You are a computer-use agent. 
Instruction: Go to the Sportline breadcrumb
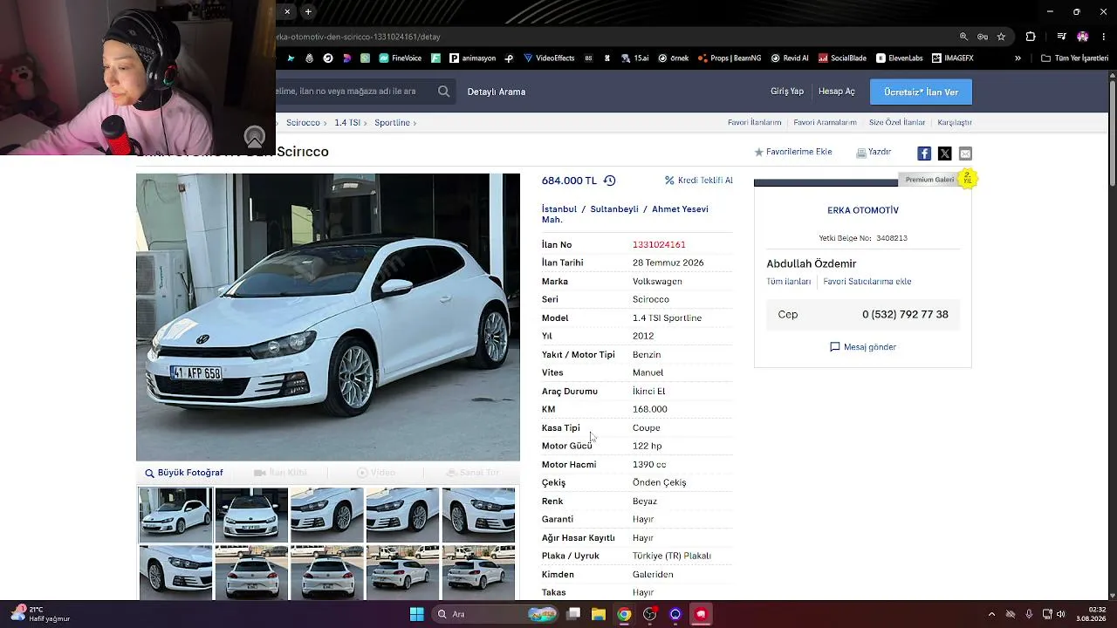393,123
